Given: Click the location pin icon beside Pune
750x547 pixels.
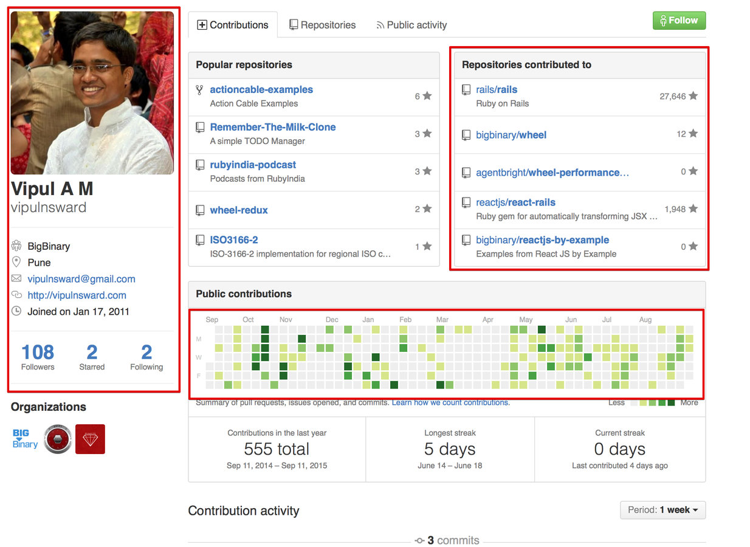Looking at the screenshot, I should click(x=16, y=263).
